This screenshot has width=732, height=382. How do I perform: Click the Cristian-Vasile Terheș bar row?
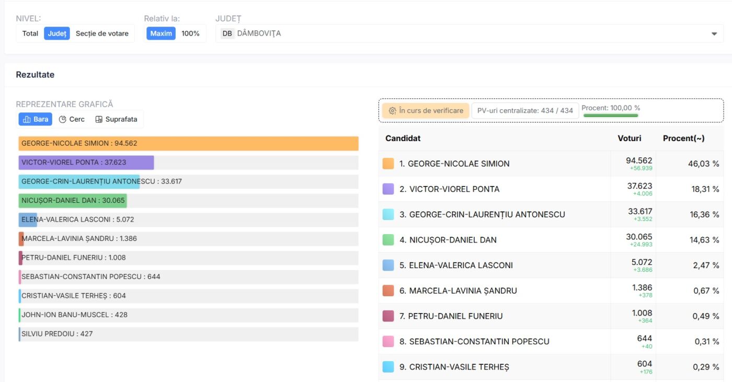188,296
